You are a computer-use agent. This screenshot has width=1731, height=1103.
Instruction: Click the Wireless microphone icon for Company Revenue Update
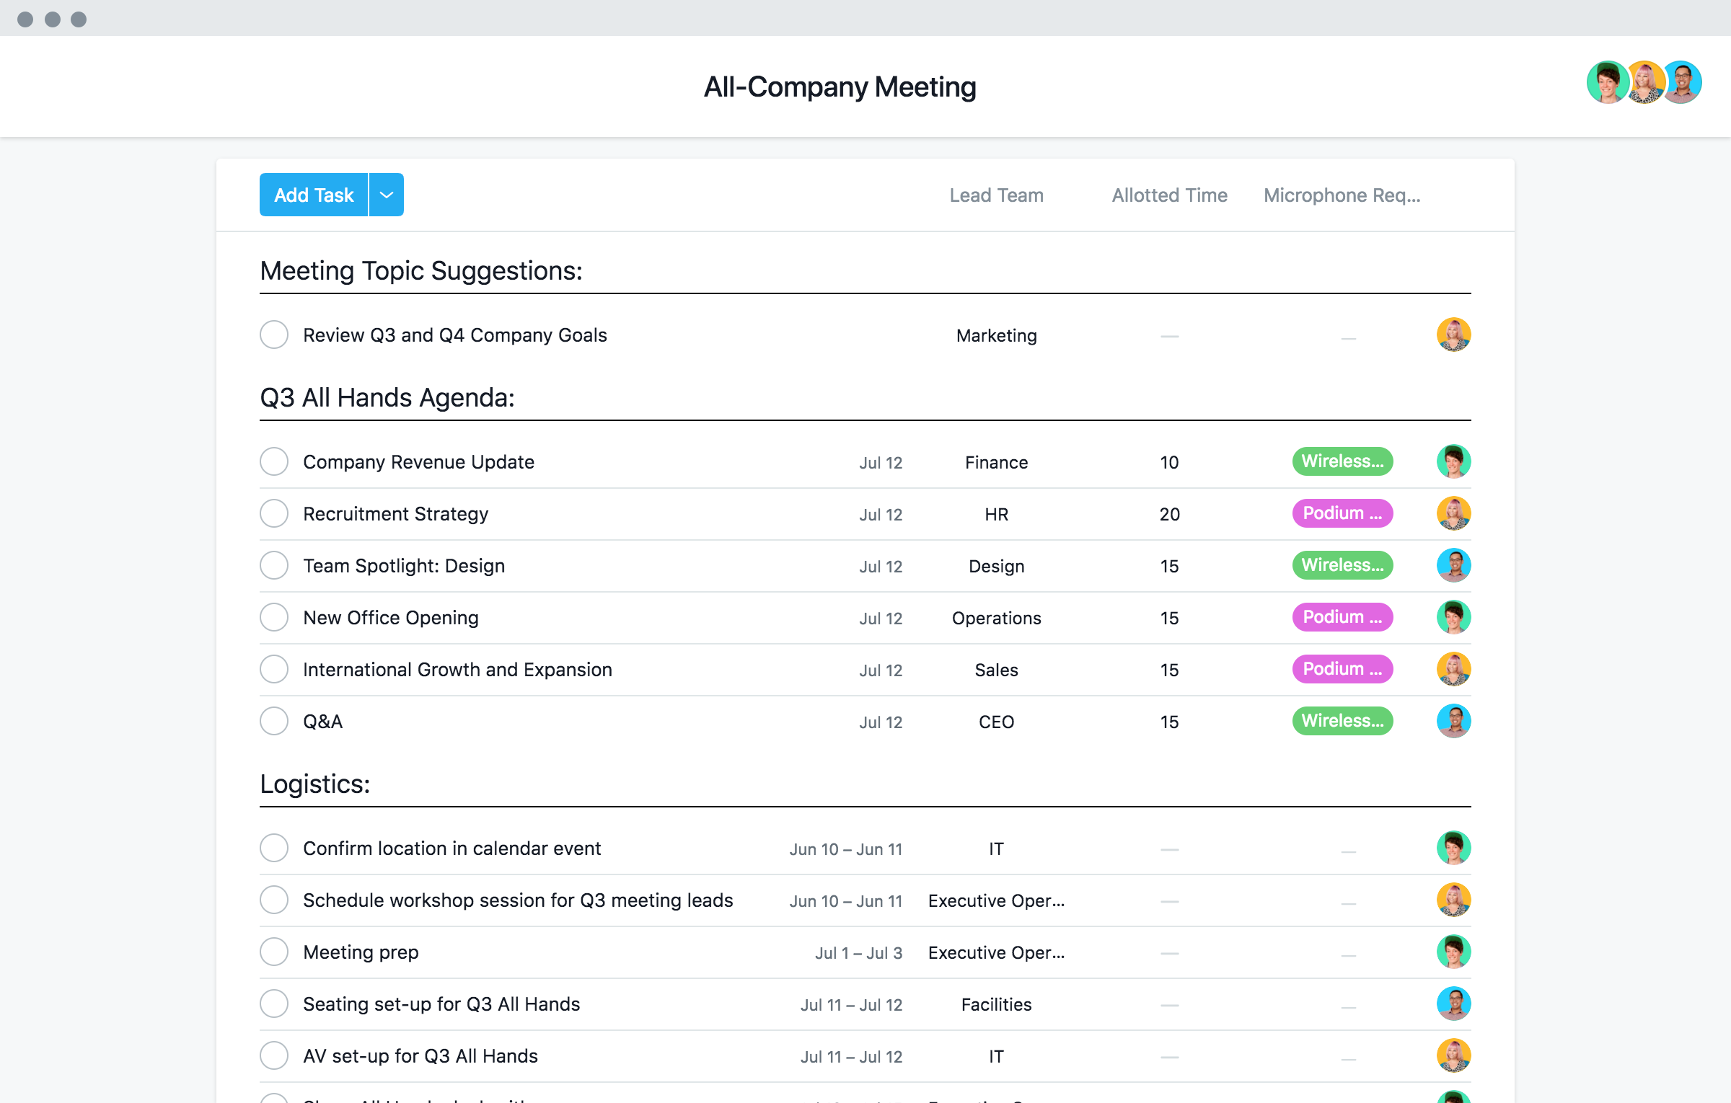(x=1341, y=460)
